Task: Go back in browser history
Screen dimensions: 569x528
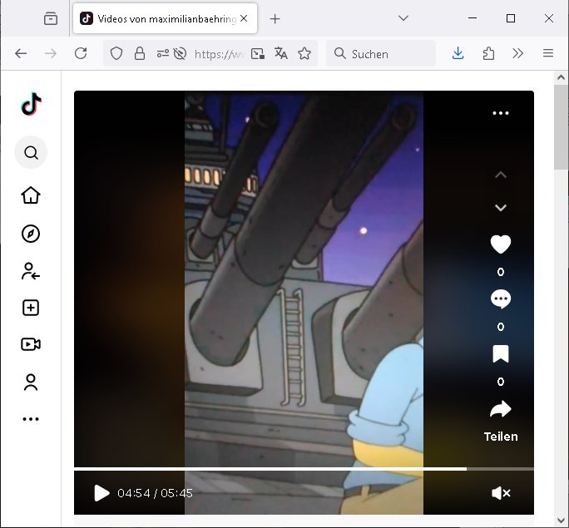Action: [x=21, y=54]
